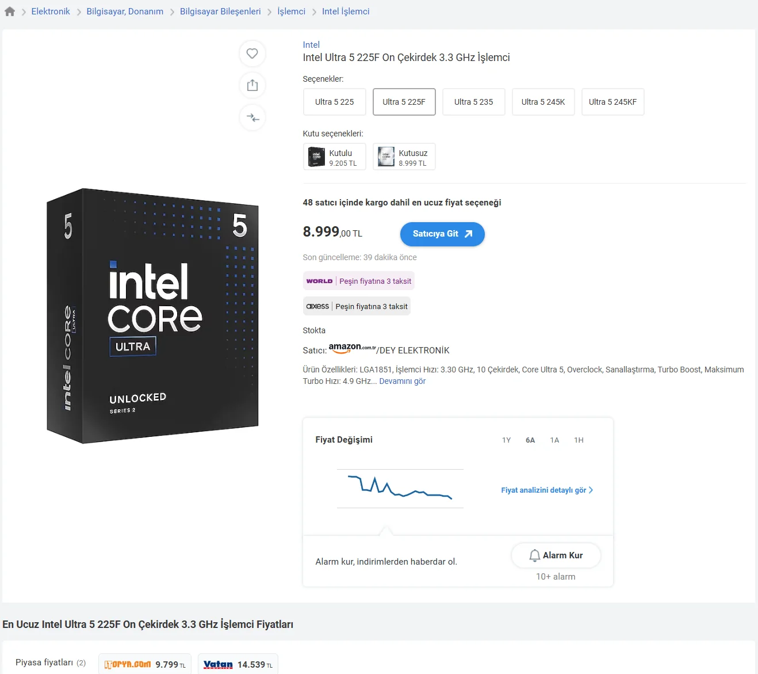Click the compare arrows icon

252,118
